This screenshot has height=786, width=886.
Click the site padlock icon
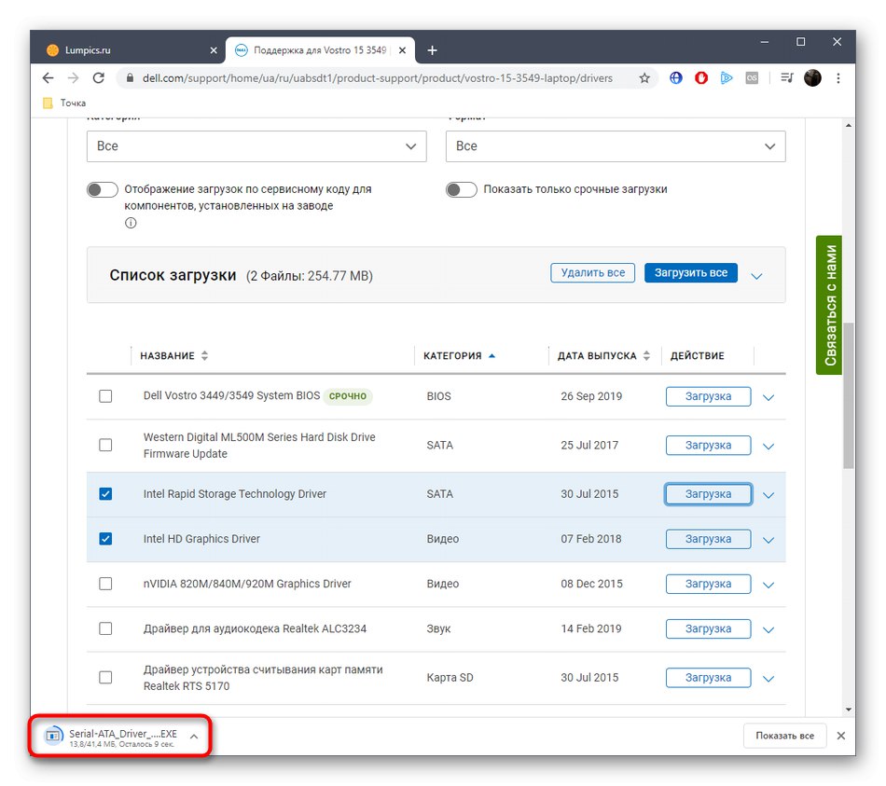click(130, 78)
